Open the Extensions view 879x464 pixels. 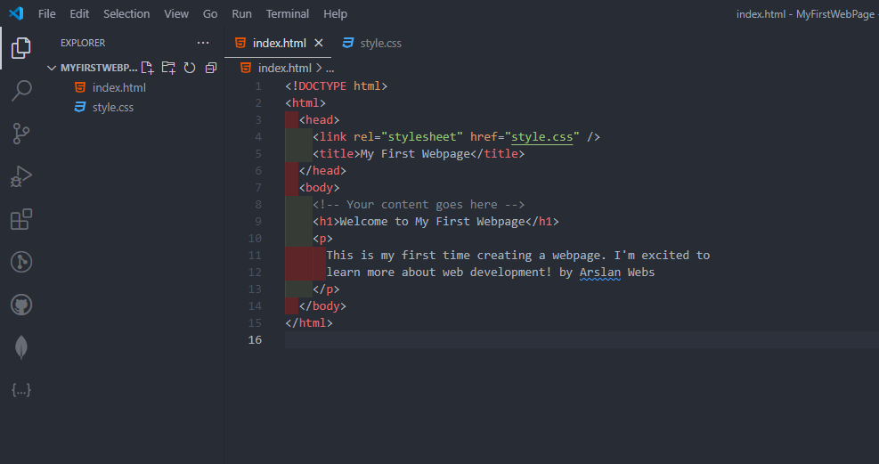pyautogui.click(x=20, y=219)
